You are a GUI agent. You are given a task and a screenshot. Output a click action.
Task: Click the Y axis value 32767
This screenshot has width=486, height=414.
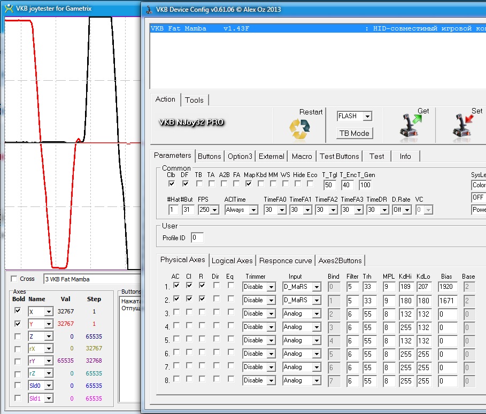[65, 324]
